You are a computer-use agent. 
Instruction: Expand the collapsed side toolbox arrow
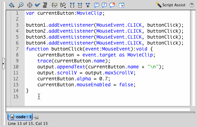(4, 63)
